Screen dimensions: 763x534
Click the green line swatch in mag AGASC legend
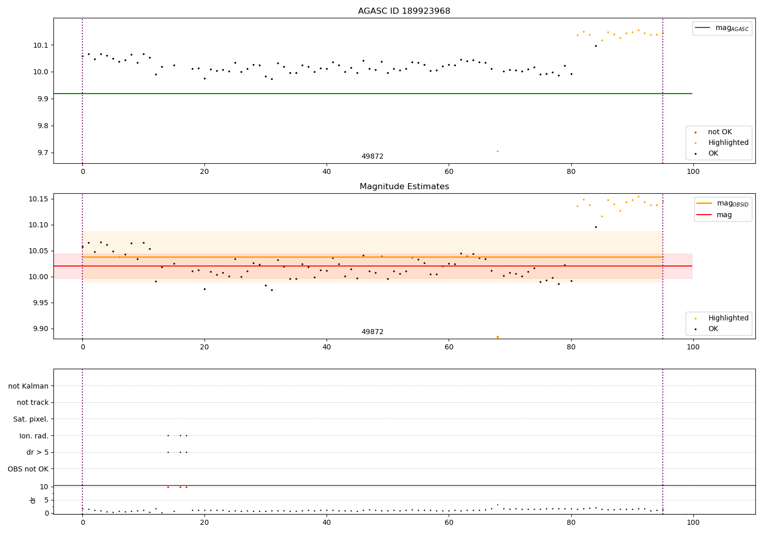click(x=703, y=28)
